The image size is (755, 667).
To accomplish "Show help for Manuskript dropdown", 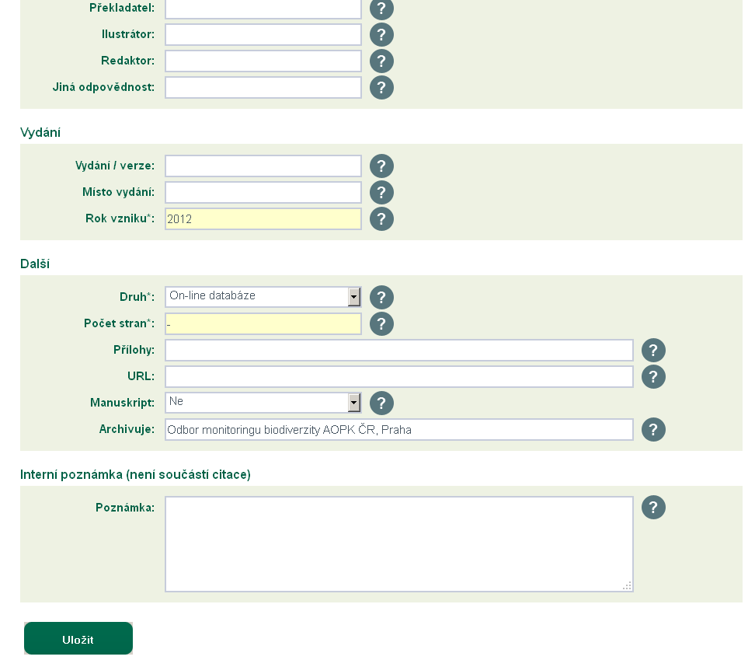I will point(381,403).
